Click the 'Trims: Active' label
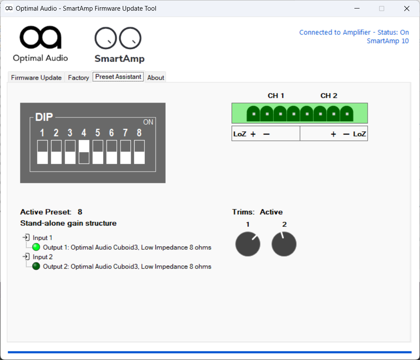420x360 pixels. (x=257, y=212)
